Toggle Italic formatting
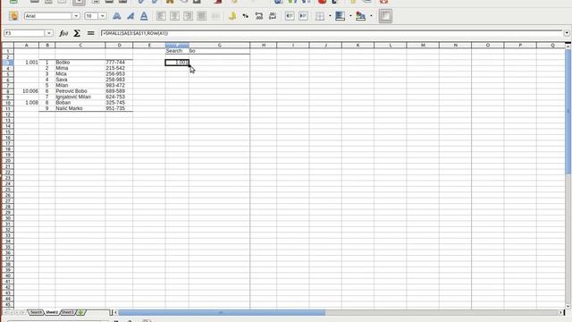The image size is (572, 322). [130, 16]
